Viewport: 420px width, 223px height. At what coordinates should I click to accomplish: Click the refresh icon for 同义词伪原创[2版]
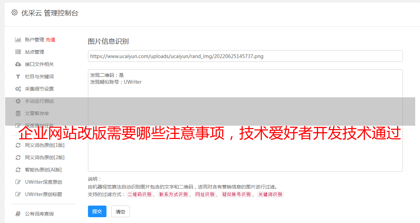pyautogui.click(x=18, y=157)
